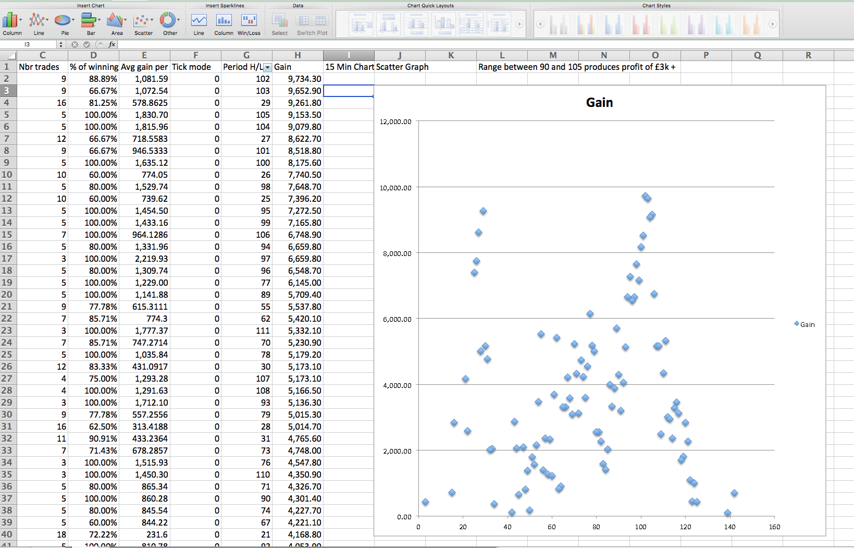Click the Pie chart icon
Viewport: 854px width, 548px height.
pyautogui.click(x=63, y=21)
